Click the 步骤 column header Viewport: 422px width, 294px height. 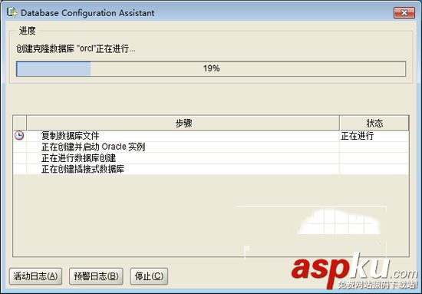(183, 124)
